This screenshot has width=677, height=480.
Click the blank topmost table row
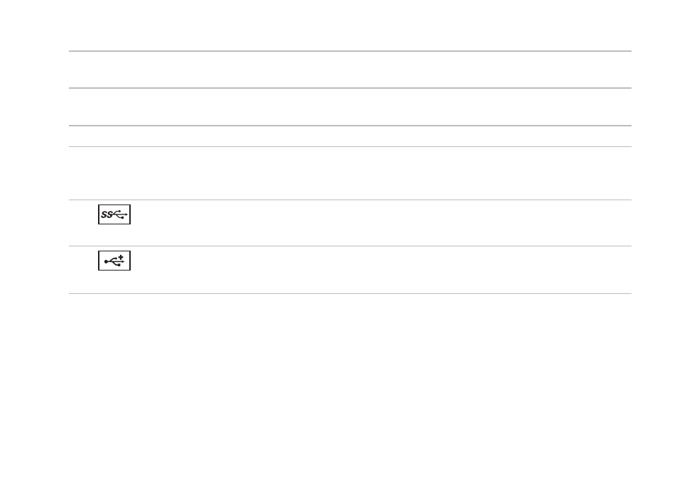[x=350, y=70]
